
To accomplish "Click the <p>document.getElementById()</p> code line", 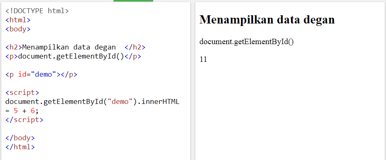I will [x=73, y=56].
